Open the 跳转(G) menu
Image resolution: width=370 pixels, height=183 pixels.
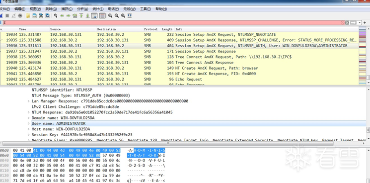click(x=51, y=9)
